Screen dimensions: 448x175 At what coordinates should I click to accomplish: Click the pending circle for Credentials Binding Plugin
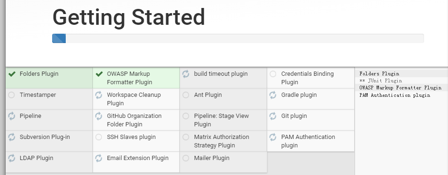pos(273,74)
